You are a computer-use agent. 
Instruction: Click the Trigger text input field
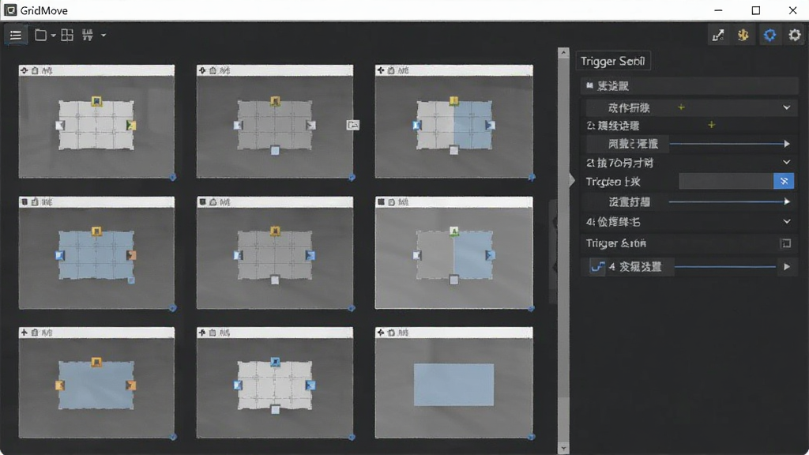tap(726, 181)
